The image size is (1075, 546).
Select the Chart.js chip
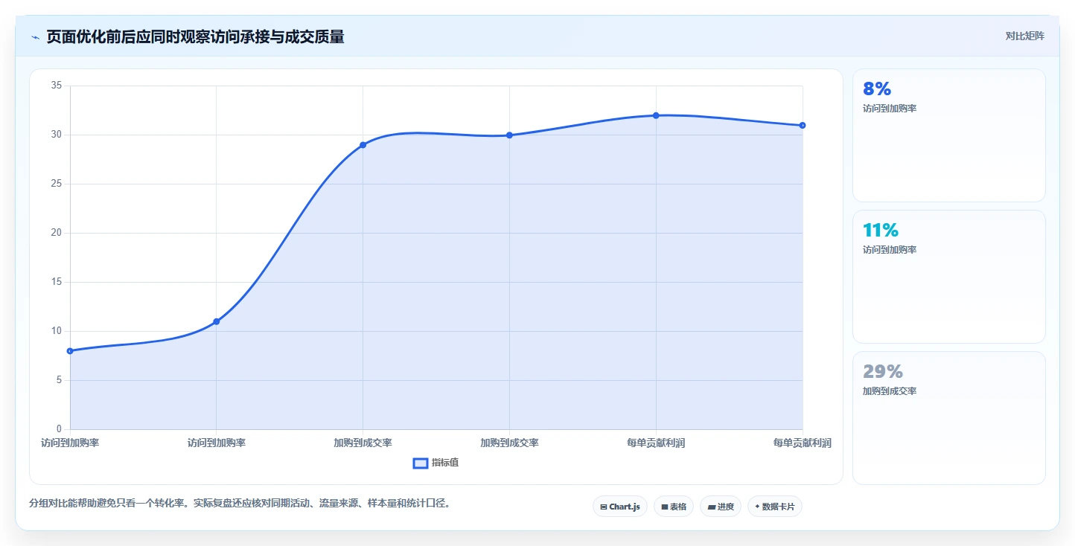620,507
